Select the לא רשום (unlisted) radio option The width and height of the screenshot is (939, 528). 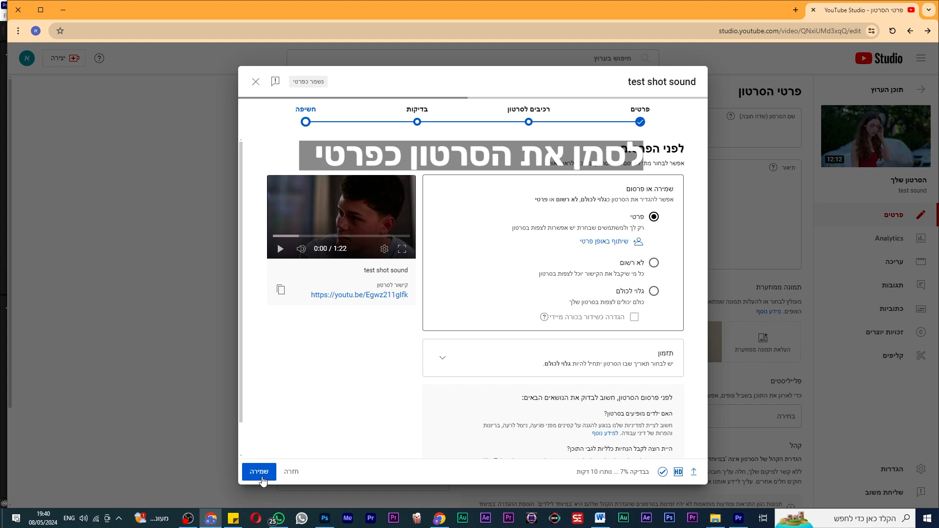(x=654, y=263)
